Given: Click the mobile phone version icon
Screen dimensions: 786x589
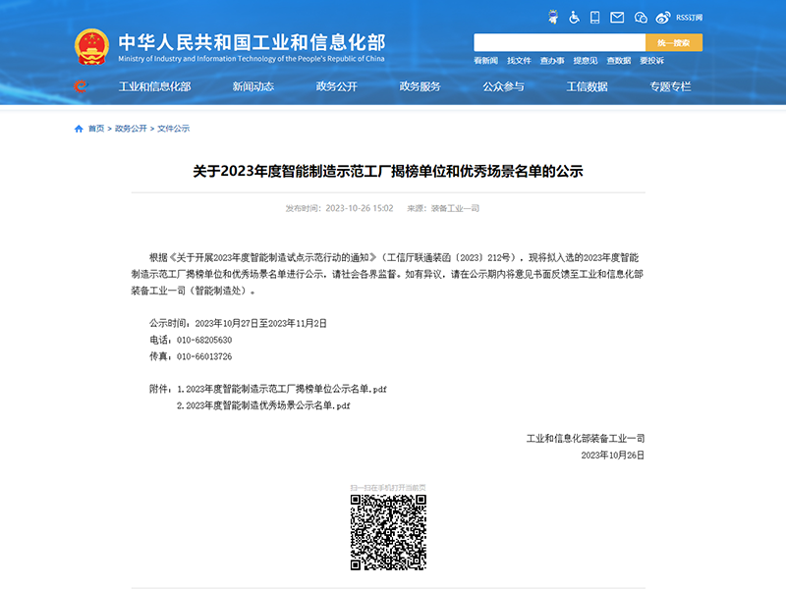Looking at the screenshot, I should tap(595, 18).
